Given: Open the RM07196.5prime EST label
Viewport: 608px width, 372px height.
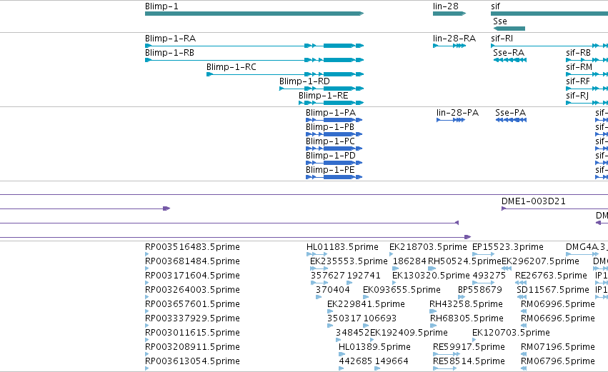Looking at the screenshot, I should (557, 348).
